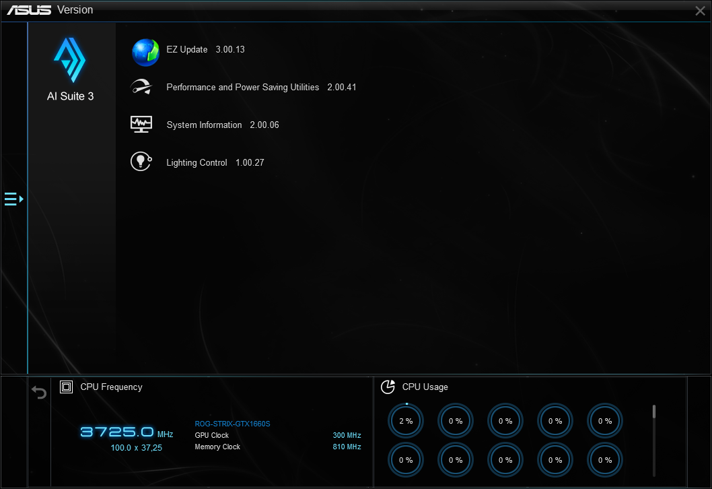Screen dimensions: 712x489
Task: Click the Lighting Control bulb icon
Action: [x=141, y=162]
